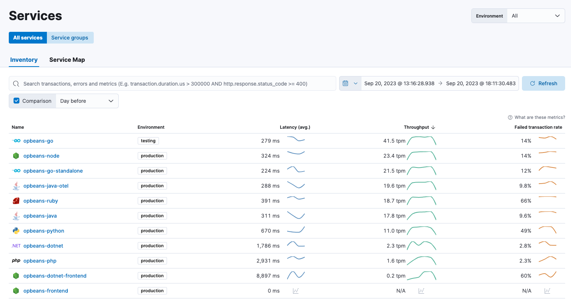Click the Java icon beside opbeans-java-otel

tap(16, 186)
